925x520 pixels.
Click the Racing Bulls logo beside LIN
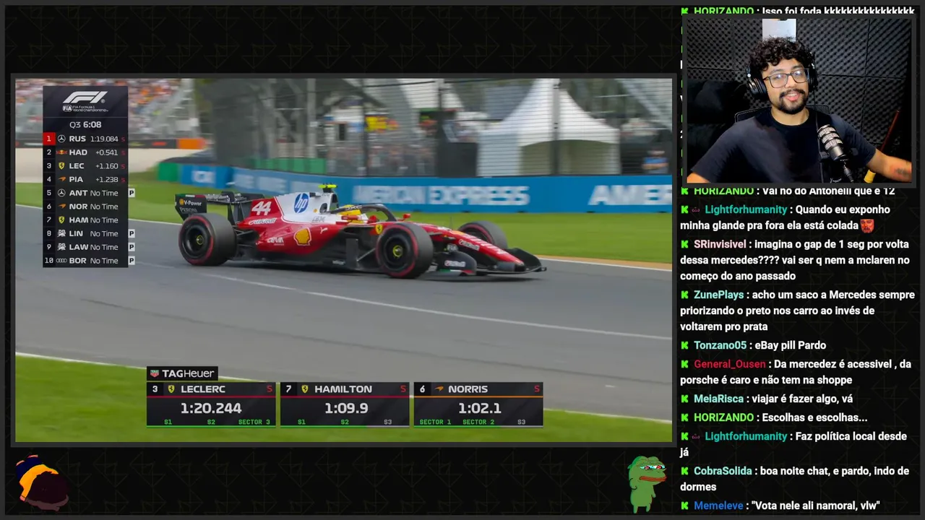(x=61, y=233)
